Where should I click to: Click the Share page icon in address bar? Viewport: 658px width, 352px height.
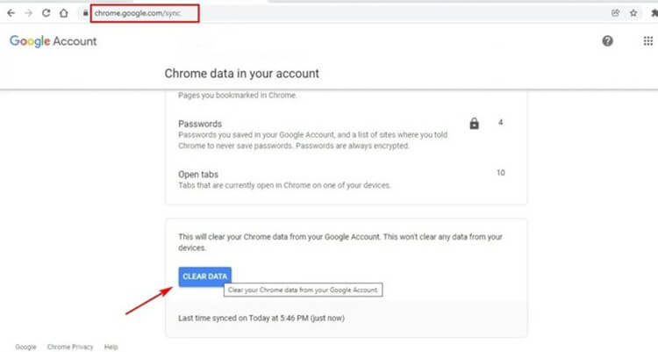(x=616, y=14)
